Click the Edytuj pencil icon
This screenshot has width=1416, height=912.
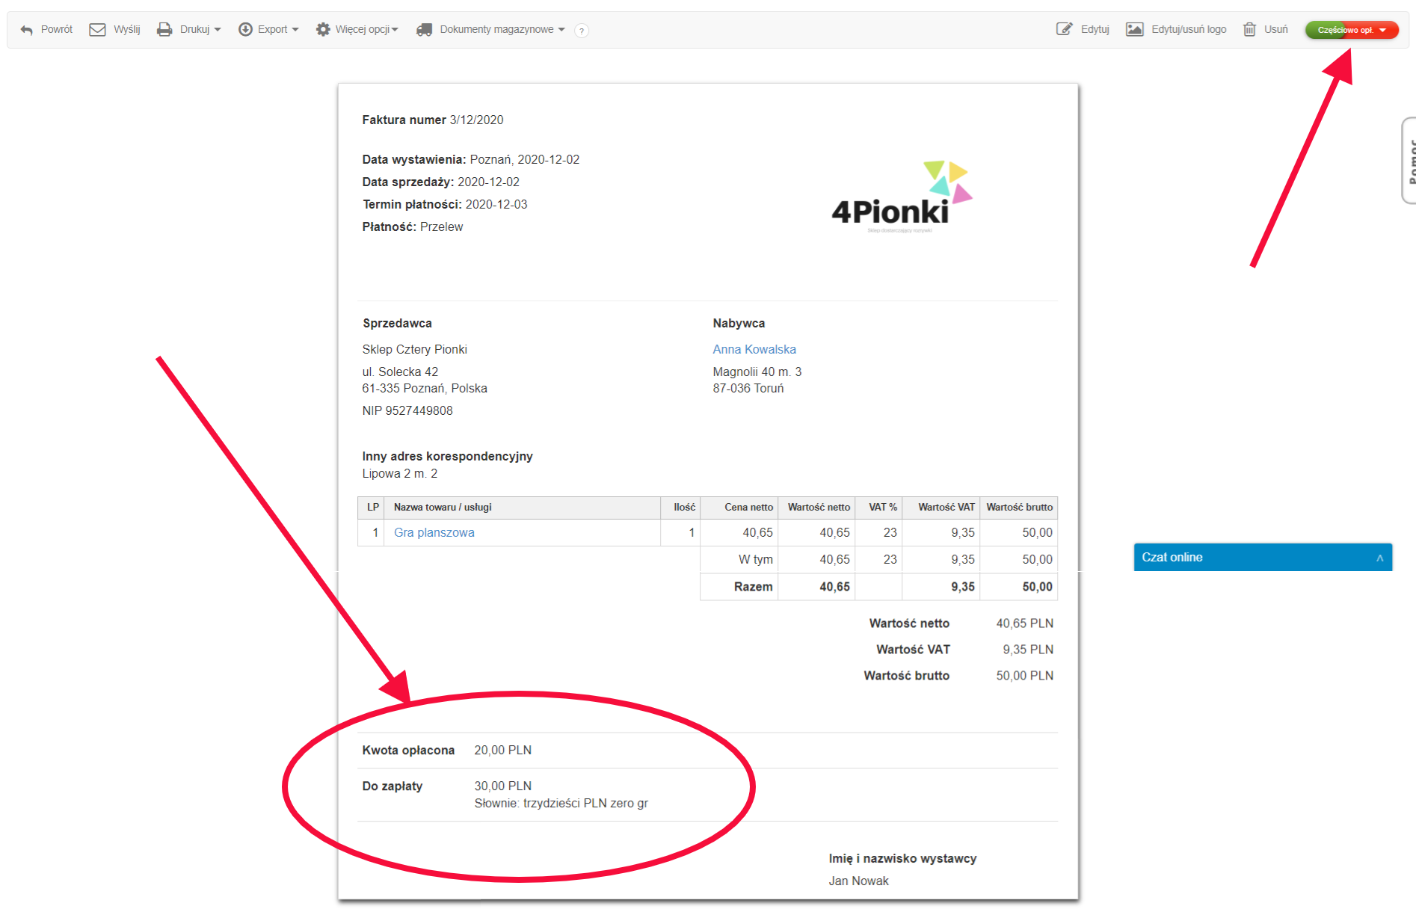coord(1064,30)
